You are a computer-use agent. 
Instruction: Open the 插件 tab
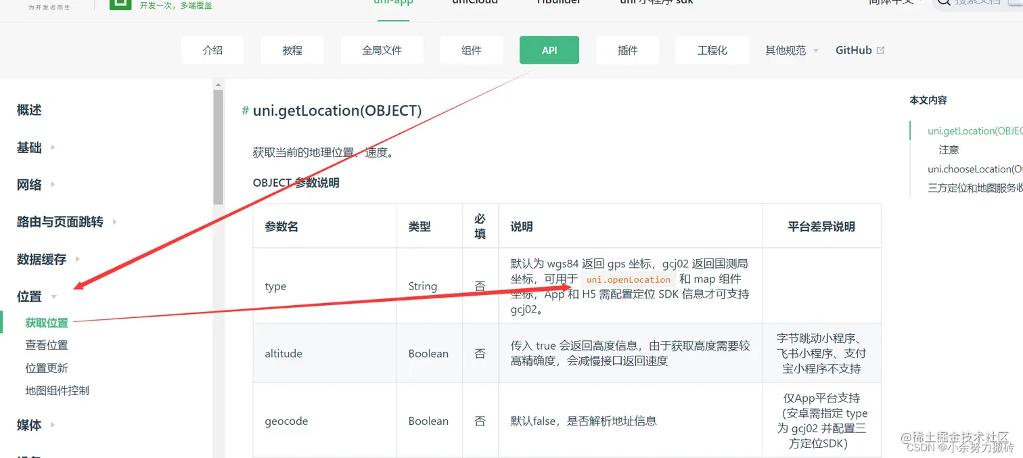[x=628, y=50]
